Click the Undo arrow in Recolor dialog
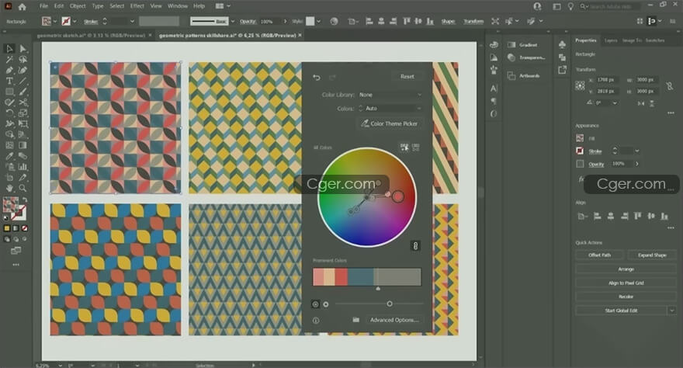683x368 pixels. (x=316, y=77)
